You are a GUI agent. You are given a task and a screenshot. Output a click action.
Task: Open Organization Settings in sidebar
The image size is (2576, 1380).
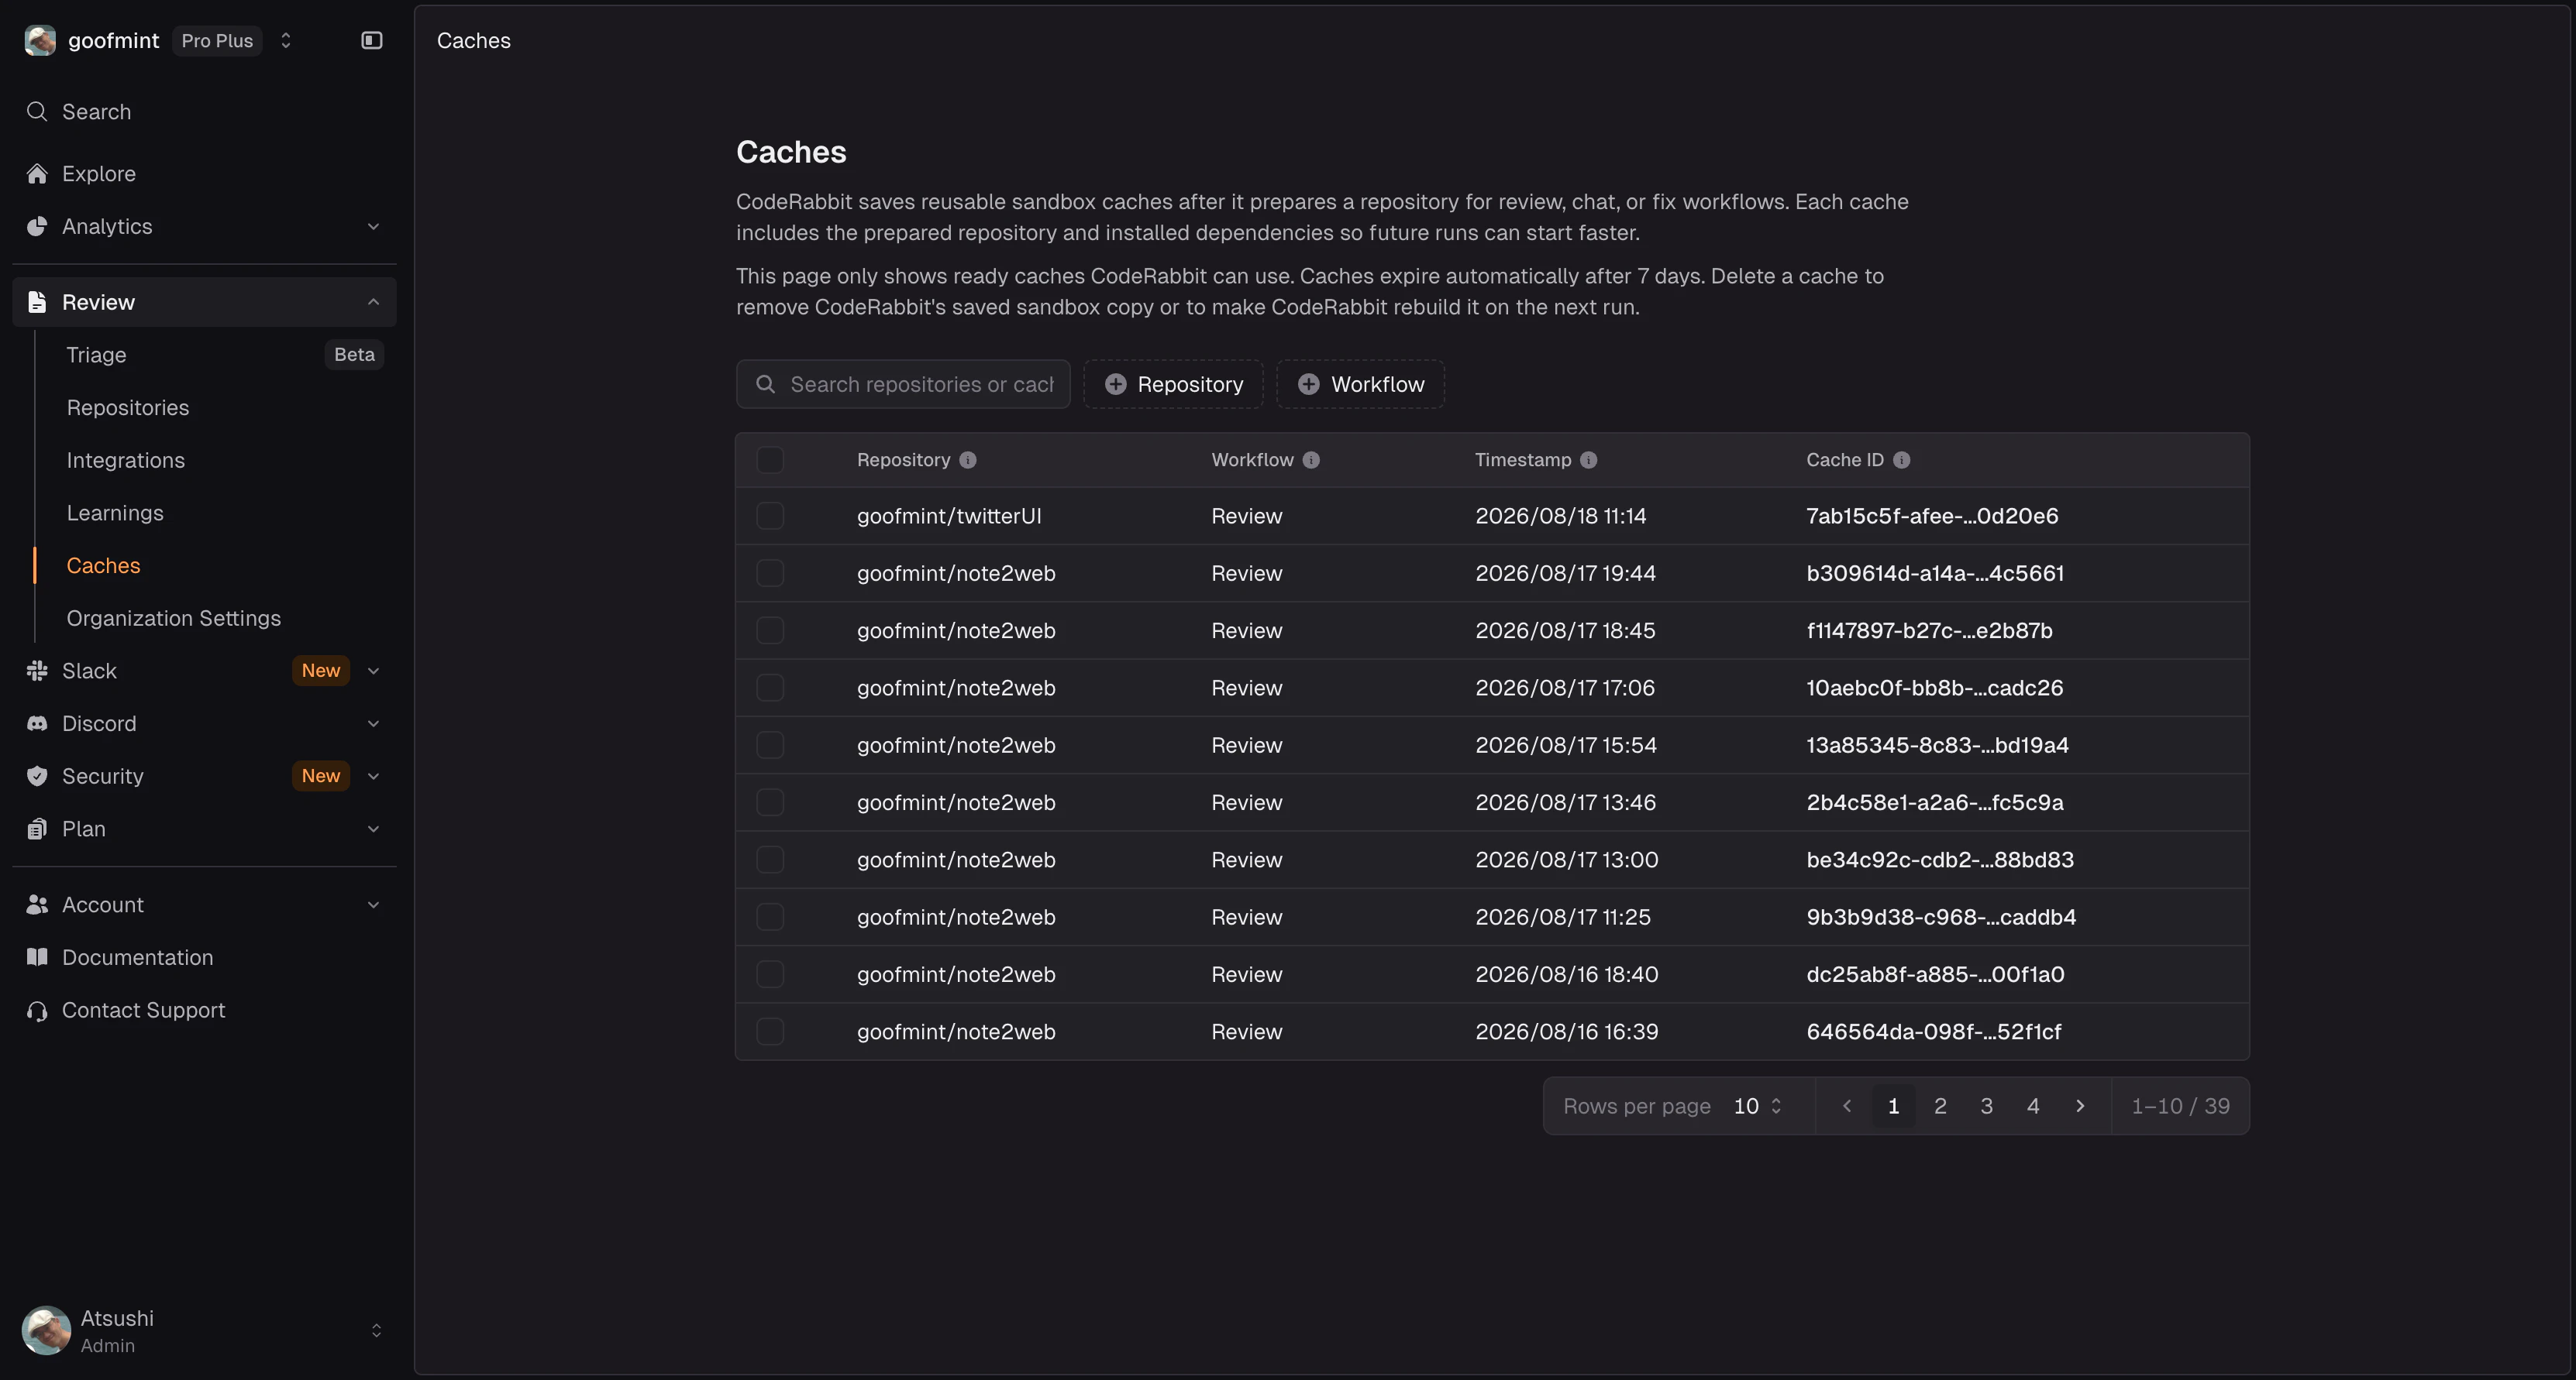coord(174,619)
